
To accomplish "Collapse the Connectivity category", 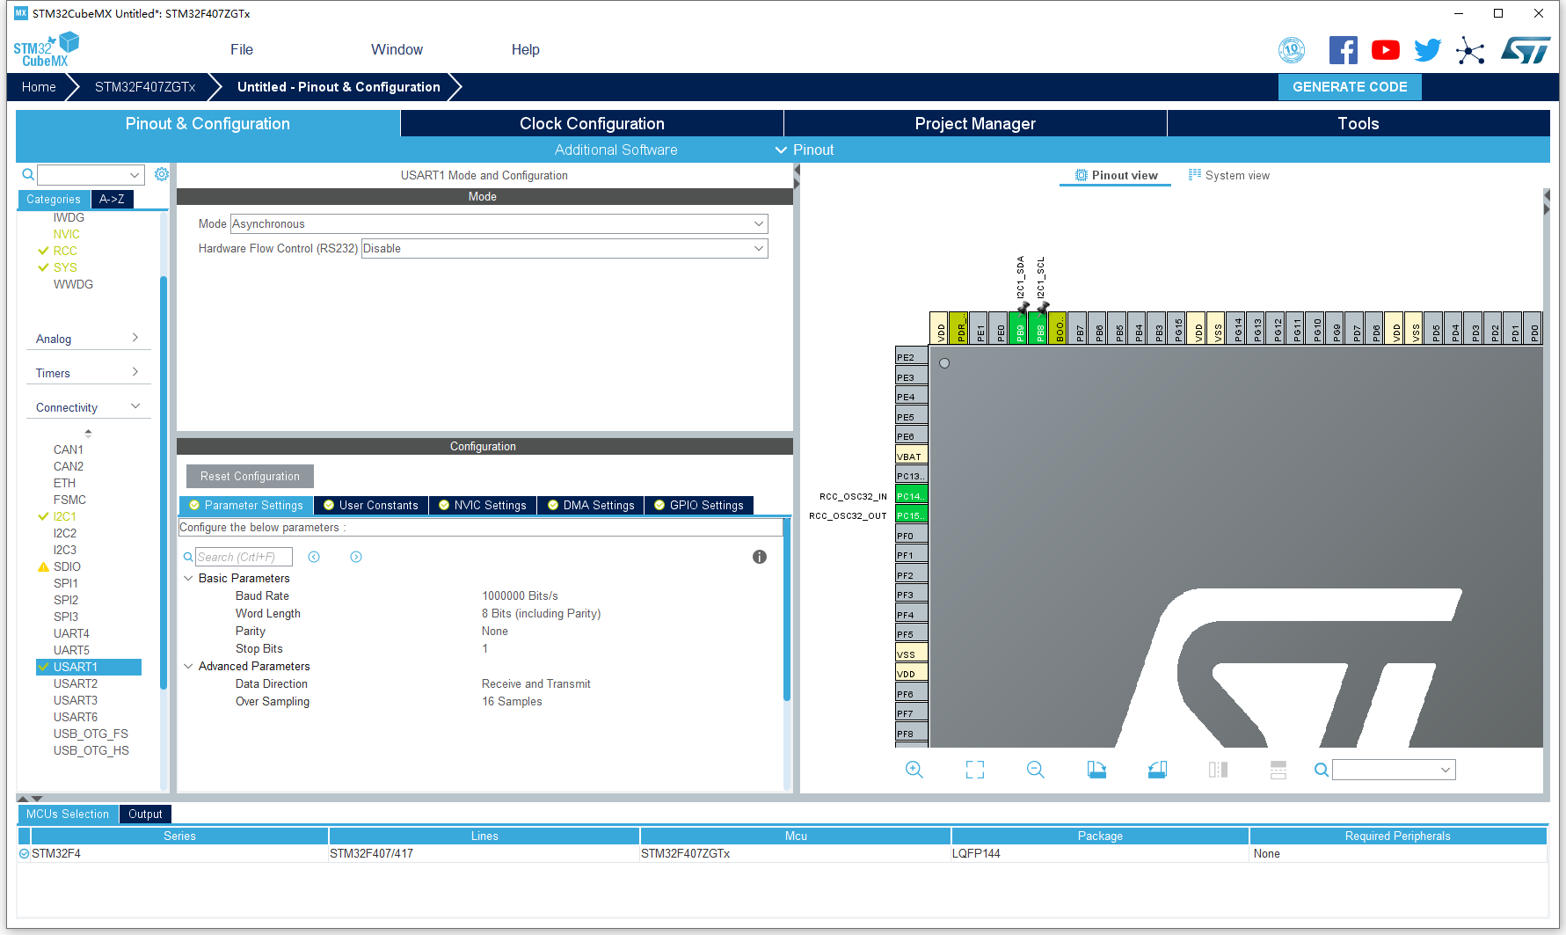I will tap(88, 407).
